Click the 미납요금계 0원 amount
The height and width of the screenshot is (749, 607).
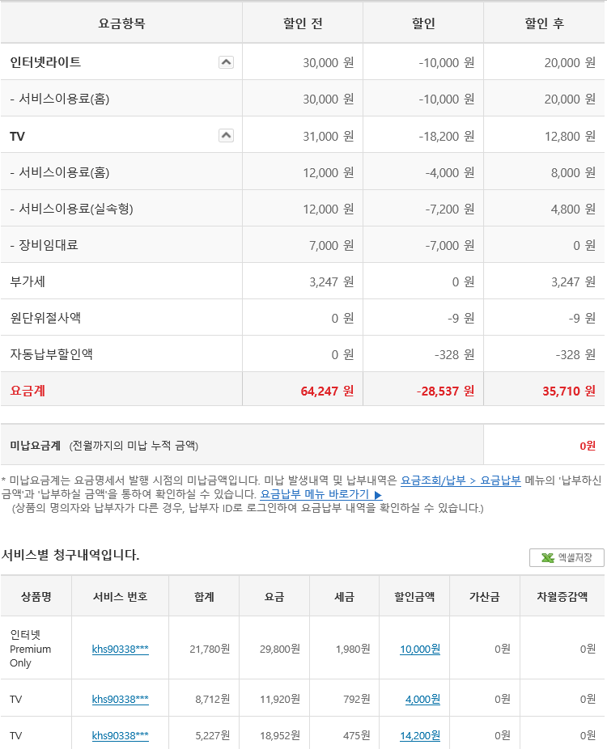(587, 445)
